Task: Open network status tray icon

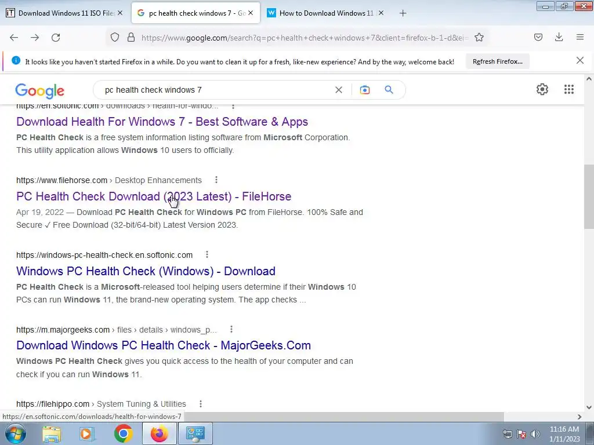Action: coord(507,434)
